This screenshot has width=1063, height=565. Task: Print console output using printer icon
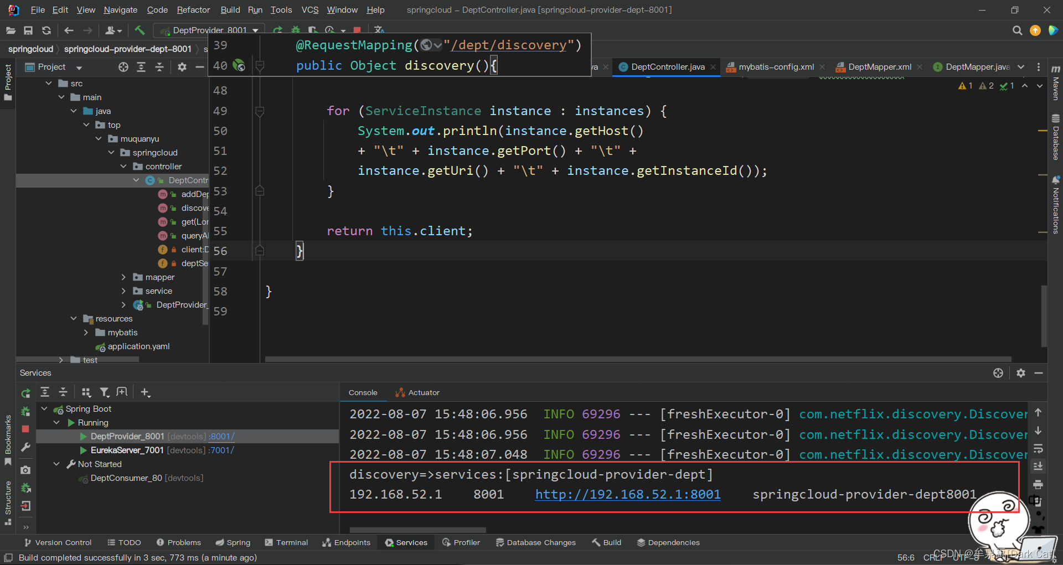click(1038, 485)
